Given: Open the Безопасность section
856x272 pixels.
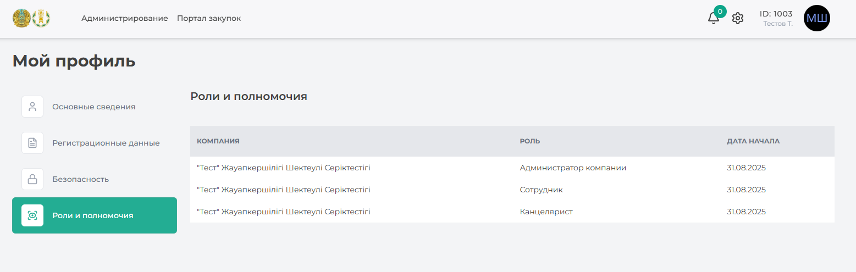Looking at the screenshot, I should (80, 179).
